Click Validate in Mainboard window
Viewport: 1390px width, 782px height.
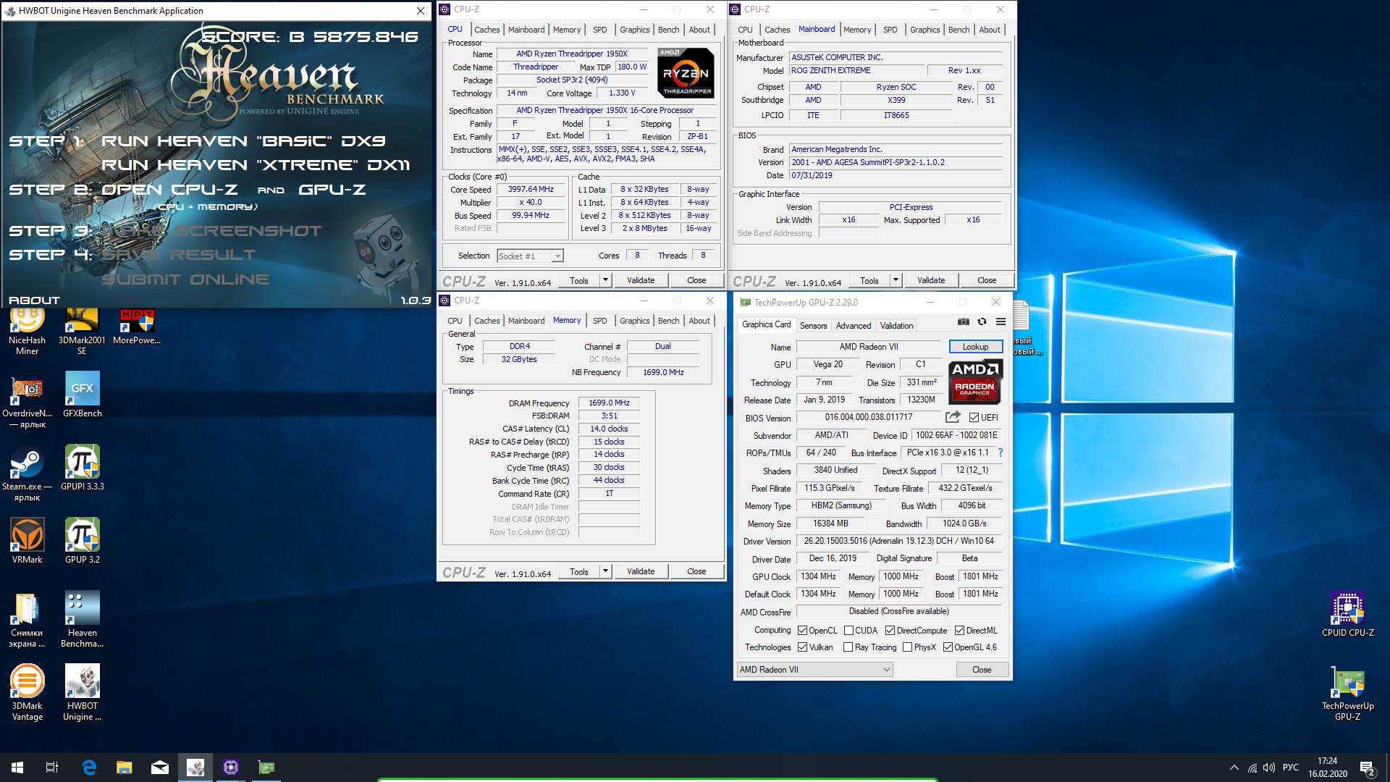click(x=931, y=280)
